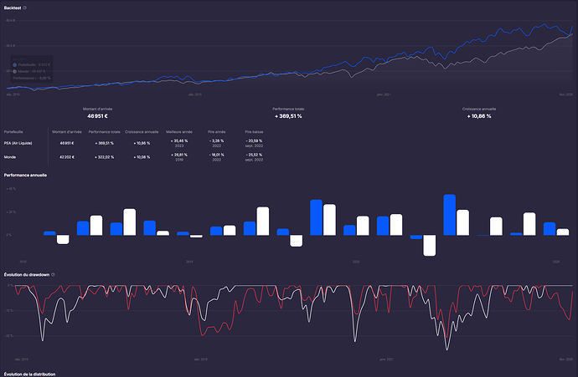Click the lowest white negative bar in Performance annuelle

click(x=430, y=245)
